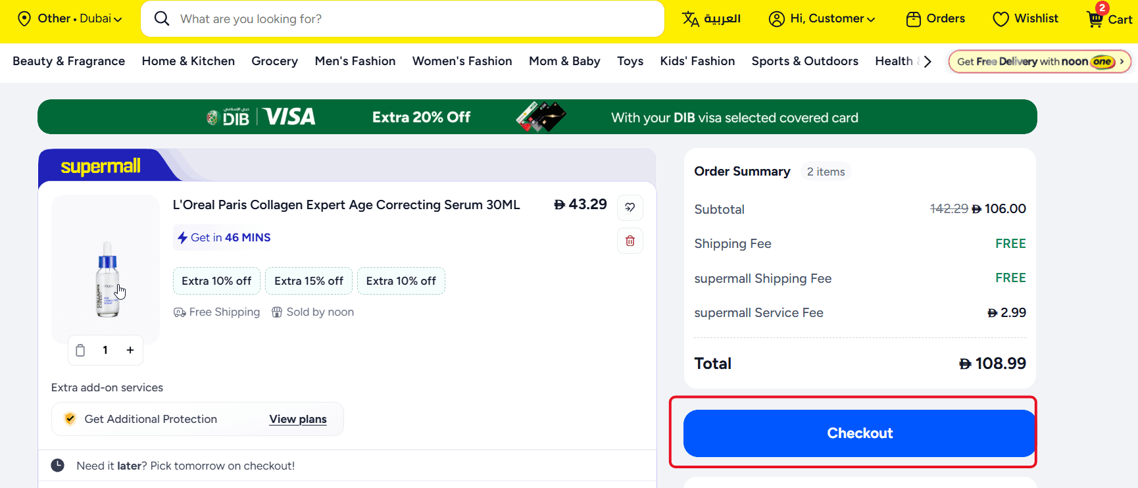Open the Wishlist heart icon
Viewport: 1138px width, 488px height.
tap(1001, 19)
